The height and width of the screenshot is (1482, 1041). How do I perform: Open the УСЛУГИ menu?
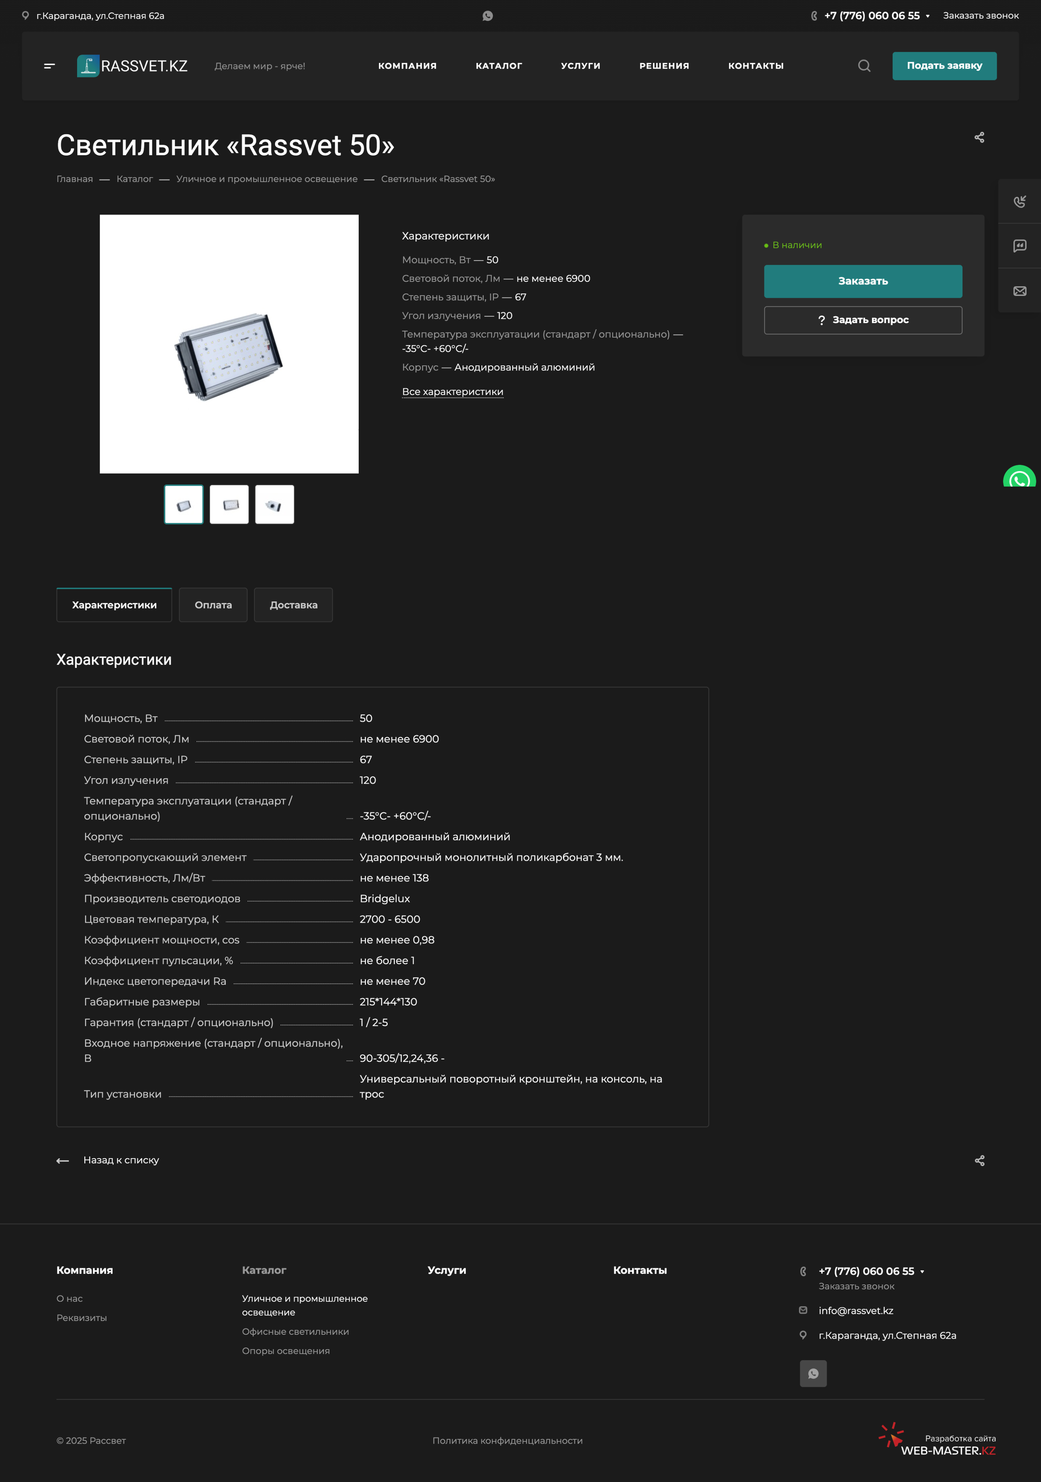pos(581,66)
